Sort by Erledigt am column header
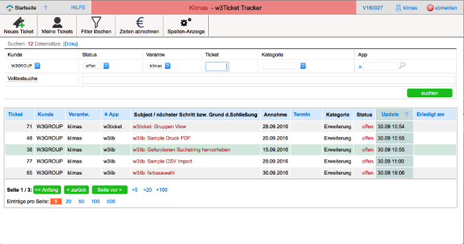 coord(430,114)
